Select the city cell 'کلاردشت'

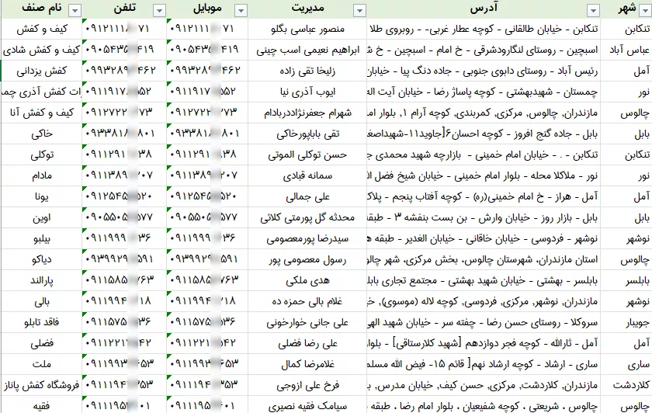[626, 386]
